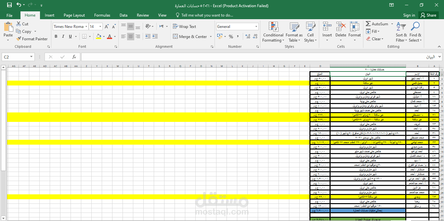
Task: Click the Increase Decimal icon
Action: coord(248,37)
